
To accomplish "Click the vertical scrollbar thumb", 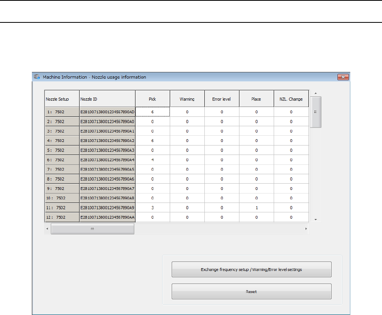I will [315, 112].
